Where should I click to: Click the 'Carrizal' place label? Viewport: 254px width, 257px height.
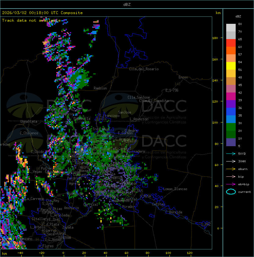pos(91,205)
